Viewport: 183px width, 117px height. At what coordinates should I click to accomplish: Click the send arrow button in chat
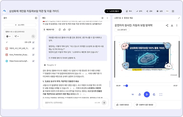(x=104, y=103)
